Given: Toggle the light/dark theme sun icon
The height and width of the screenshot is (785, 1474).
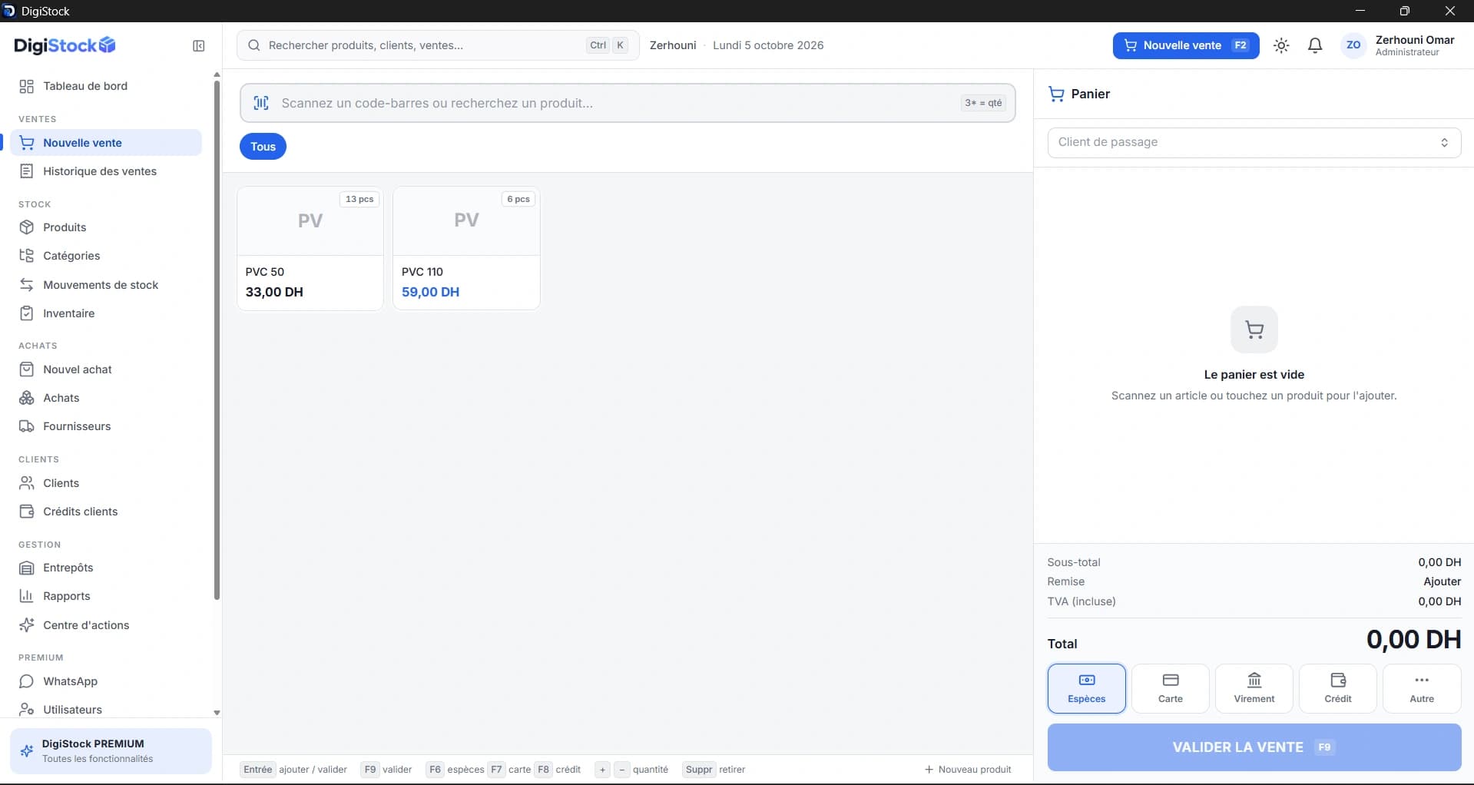Looking at the screenshot, I should pyautogui.click(x=1281, y=46).
